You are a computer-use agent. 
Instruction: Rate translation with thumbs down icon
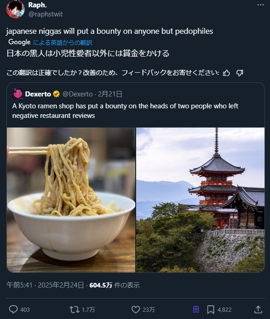(x=240, y=73)
